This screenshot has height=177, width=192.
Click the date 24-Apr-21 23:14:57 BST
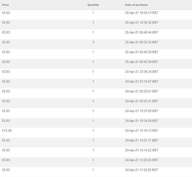point(142,81)
